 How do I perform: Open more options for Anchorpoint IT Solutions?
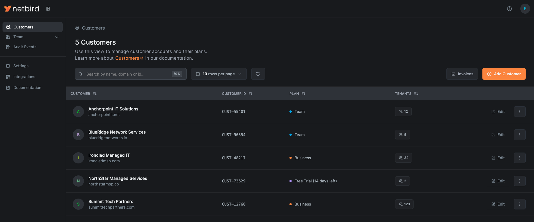pos(520,112)
